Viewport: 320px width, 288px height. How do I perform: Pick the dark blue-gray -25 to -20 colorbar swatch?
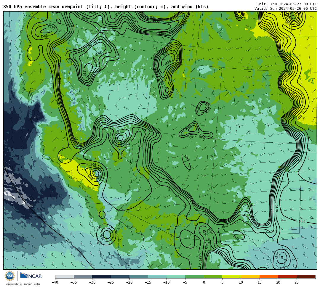click(x=120, y=276)
